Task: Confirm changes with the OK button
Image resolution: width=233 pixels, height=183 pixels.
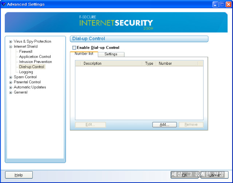Action: pos(185,175)
